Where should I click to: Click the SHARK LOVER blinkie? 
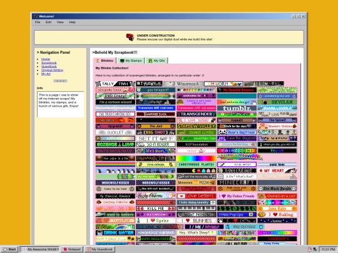tap(277, 108)
